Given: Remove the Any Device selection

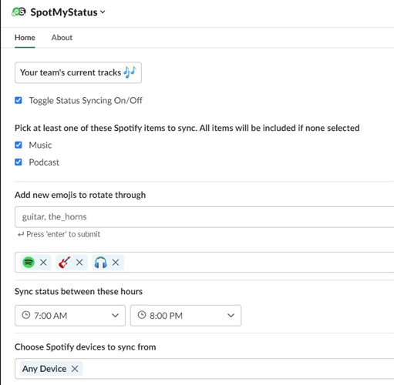Looking at the screenshot, I should (75, 369).
